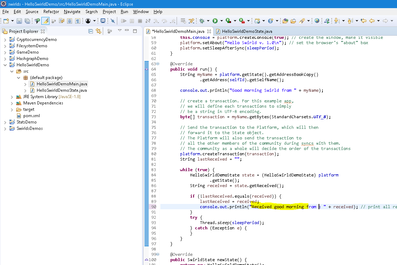
Task: Click the Search flashlight icon
Action: pyautogui.click(x=302, y=21)
